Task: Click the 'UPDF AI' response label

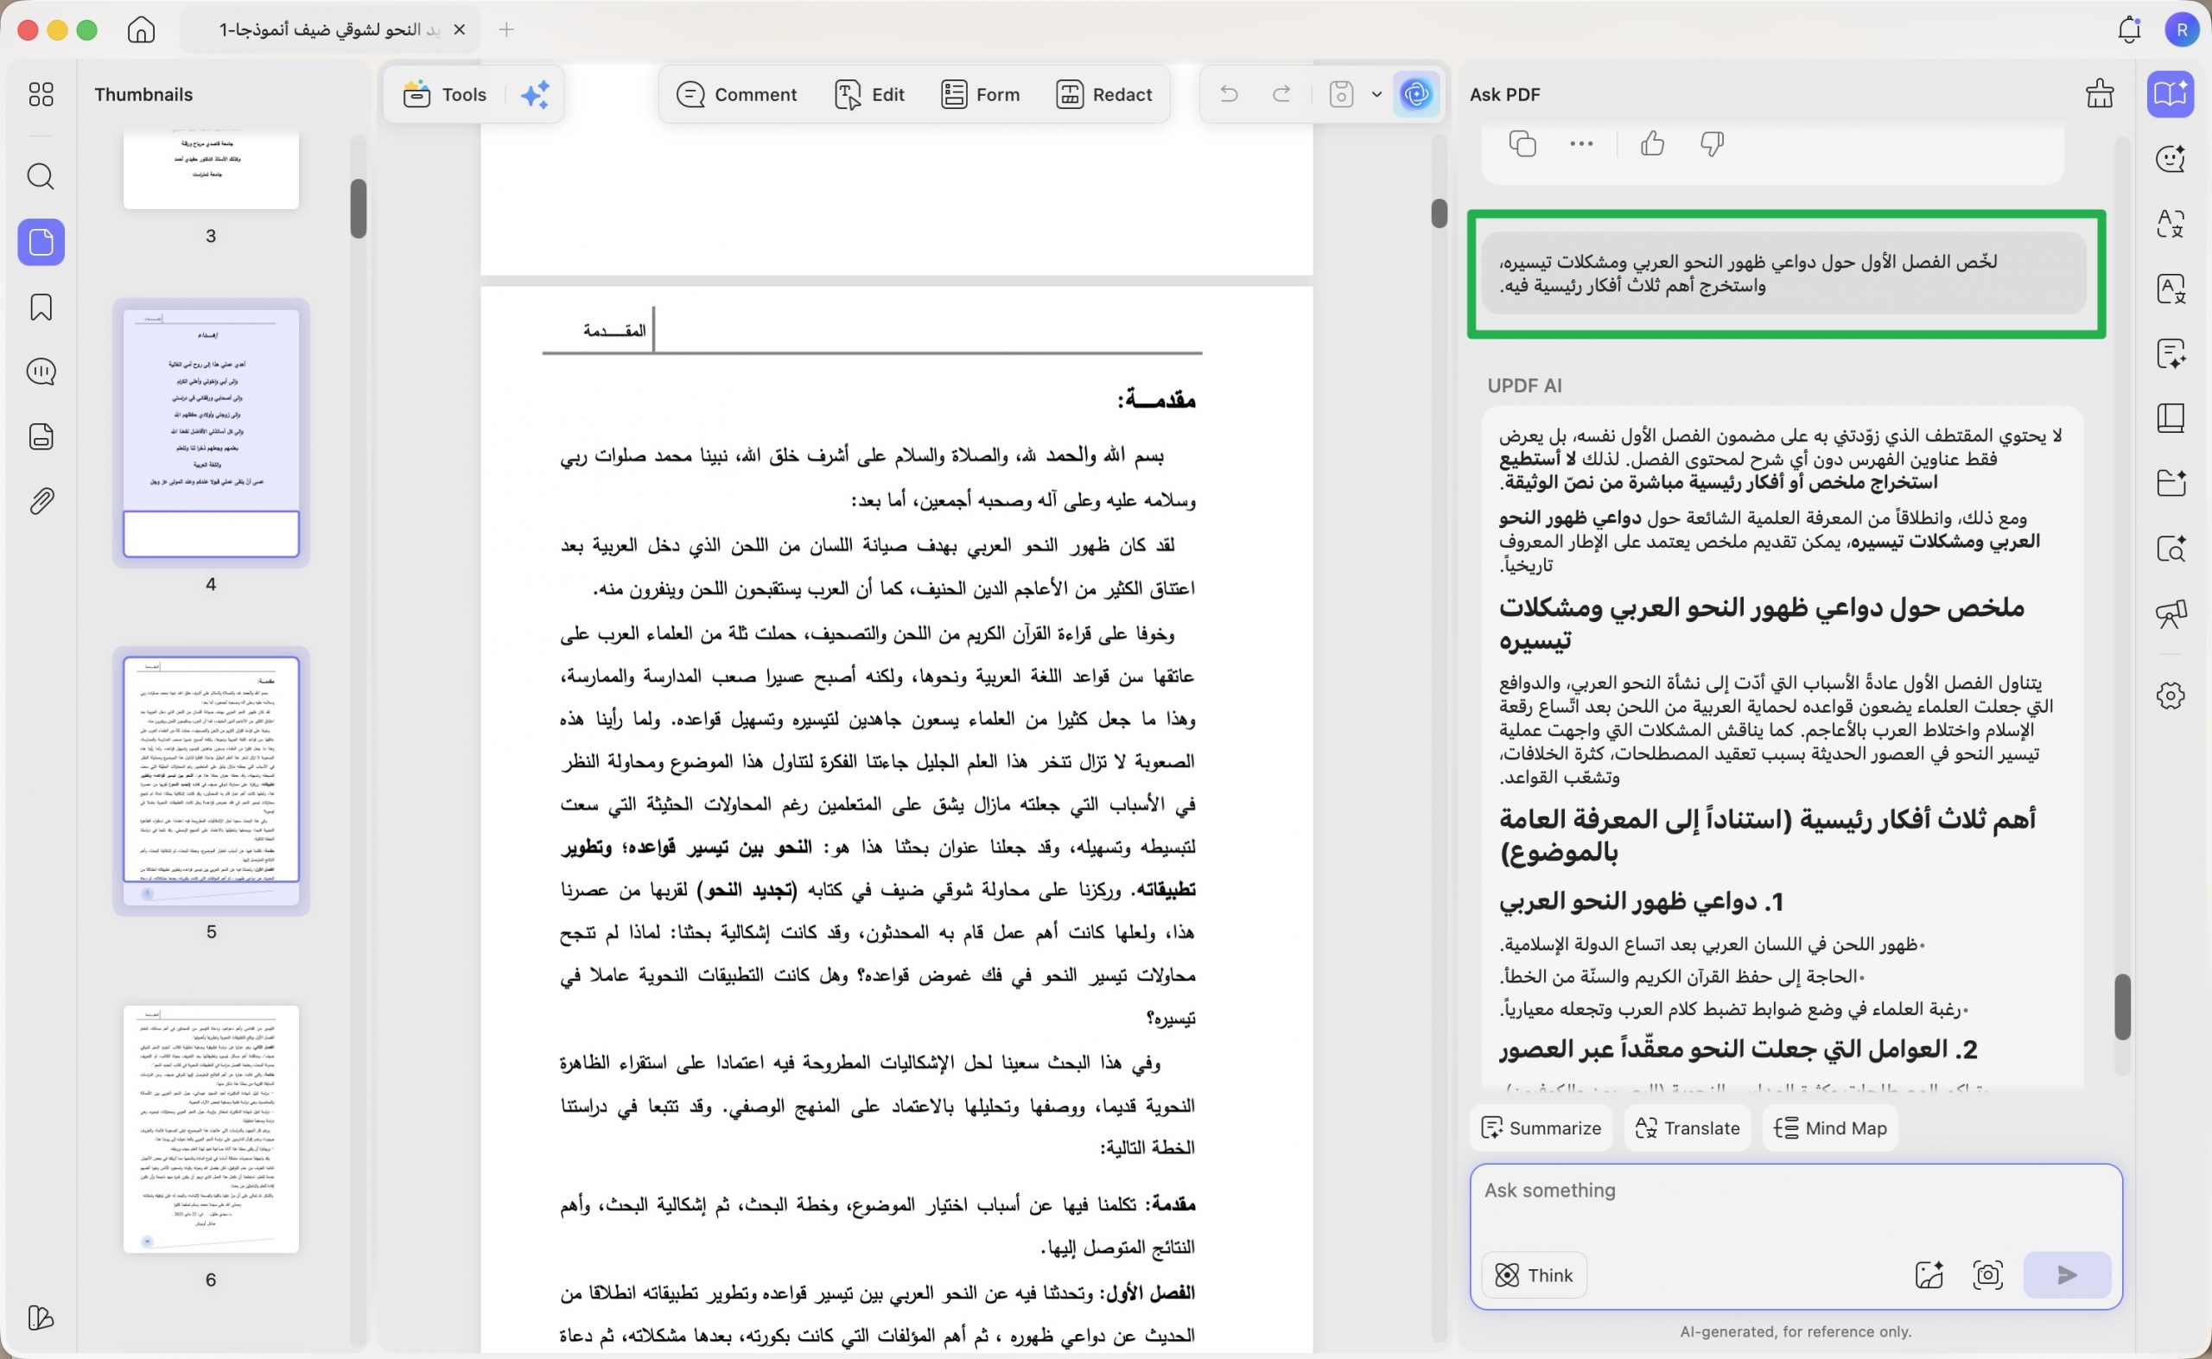Action: pos(1524,385)
